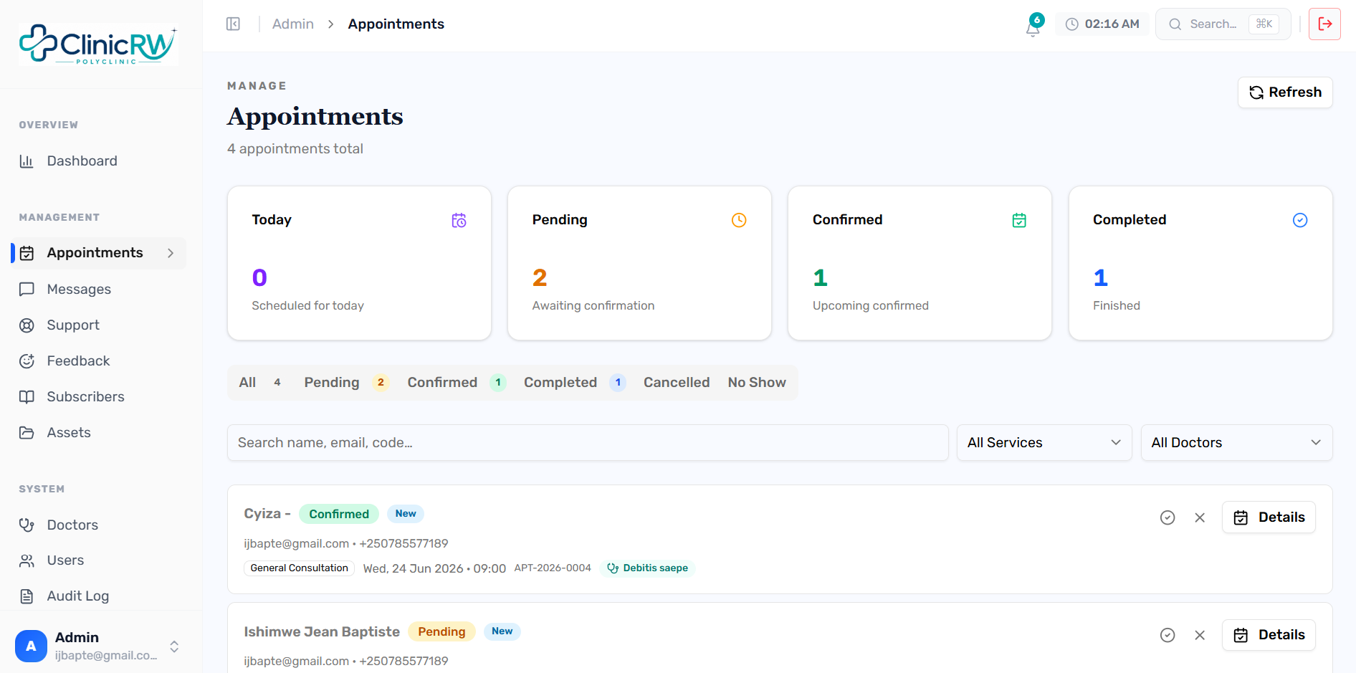Viewport: 1356px width, 673px height.
Task: Click the General Consultation service tag
Action: pos(299,568)
